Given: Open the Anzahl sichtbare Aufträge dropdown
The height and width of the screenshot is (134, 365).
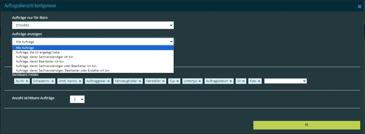Looking at the screenshot, I should [77, 99].
